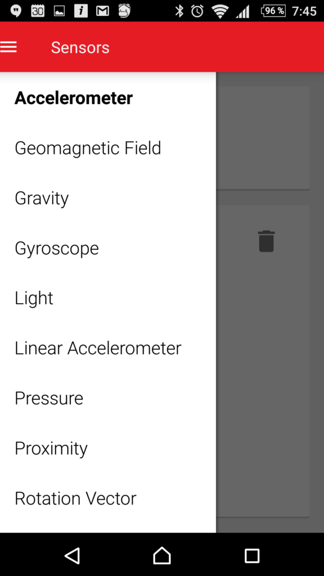Tap the alarm clock status icon
324x576 pixels.
pos(197,11)
